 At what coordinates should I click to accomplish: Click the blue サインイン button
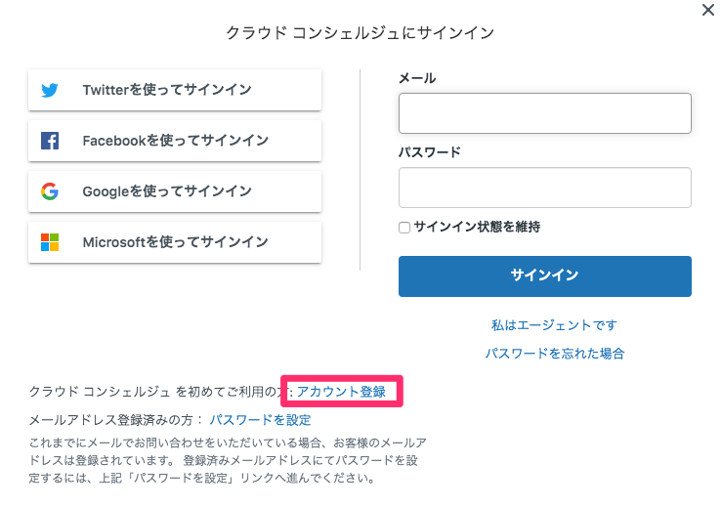pos(545,276)
